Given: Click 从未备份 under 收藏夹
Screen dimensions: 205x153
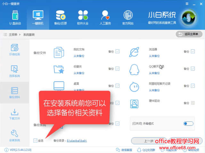Looking at the screenshot, I should pos(79,73).
